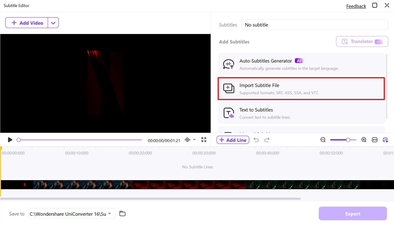This screenshot has width=394, height=225.
Task: Click the Add Line button
Action: click(x=233, y=140)
